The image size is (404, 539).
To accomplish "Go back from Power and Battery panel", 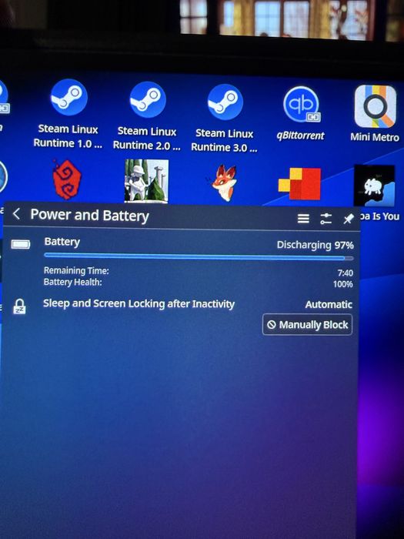I will coord(16,214).
